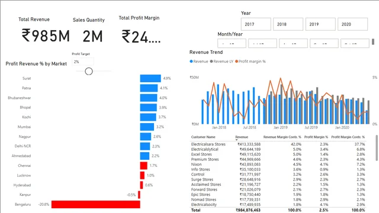Select the 2017 year slicer button
Viewport: 379px width, 213px height.
click(x=256, y=24)
